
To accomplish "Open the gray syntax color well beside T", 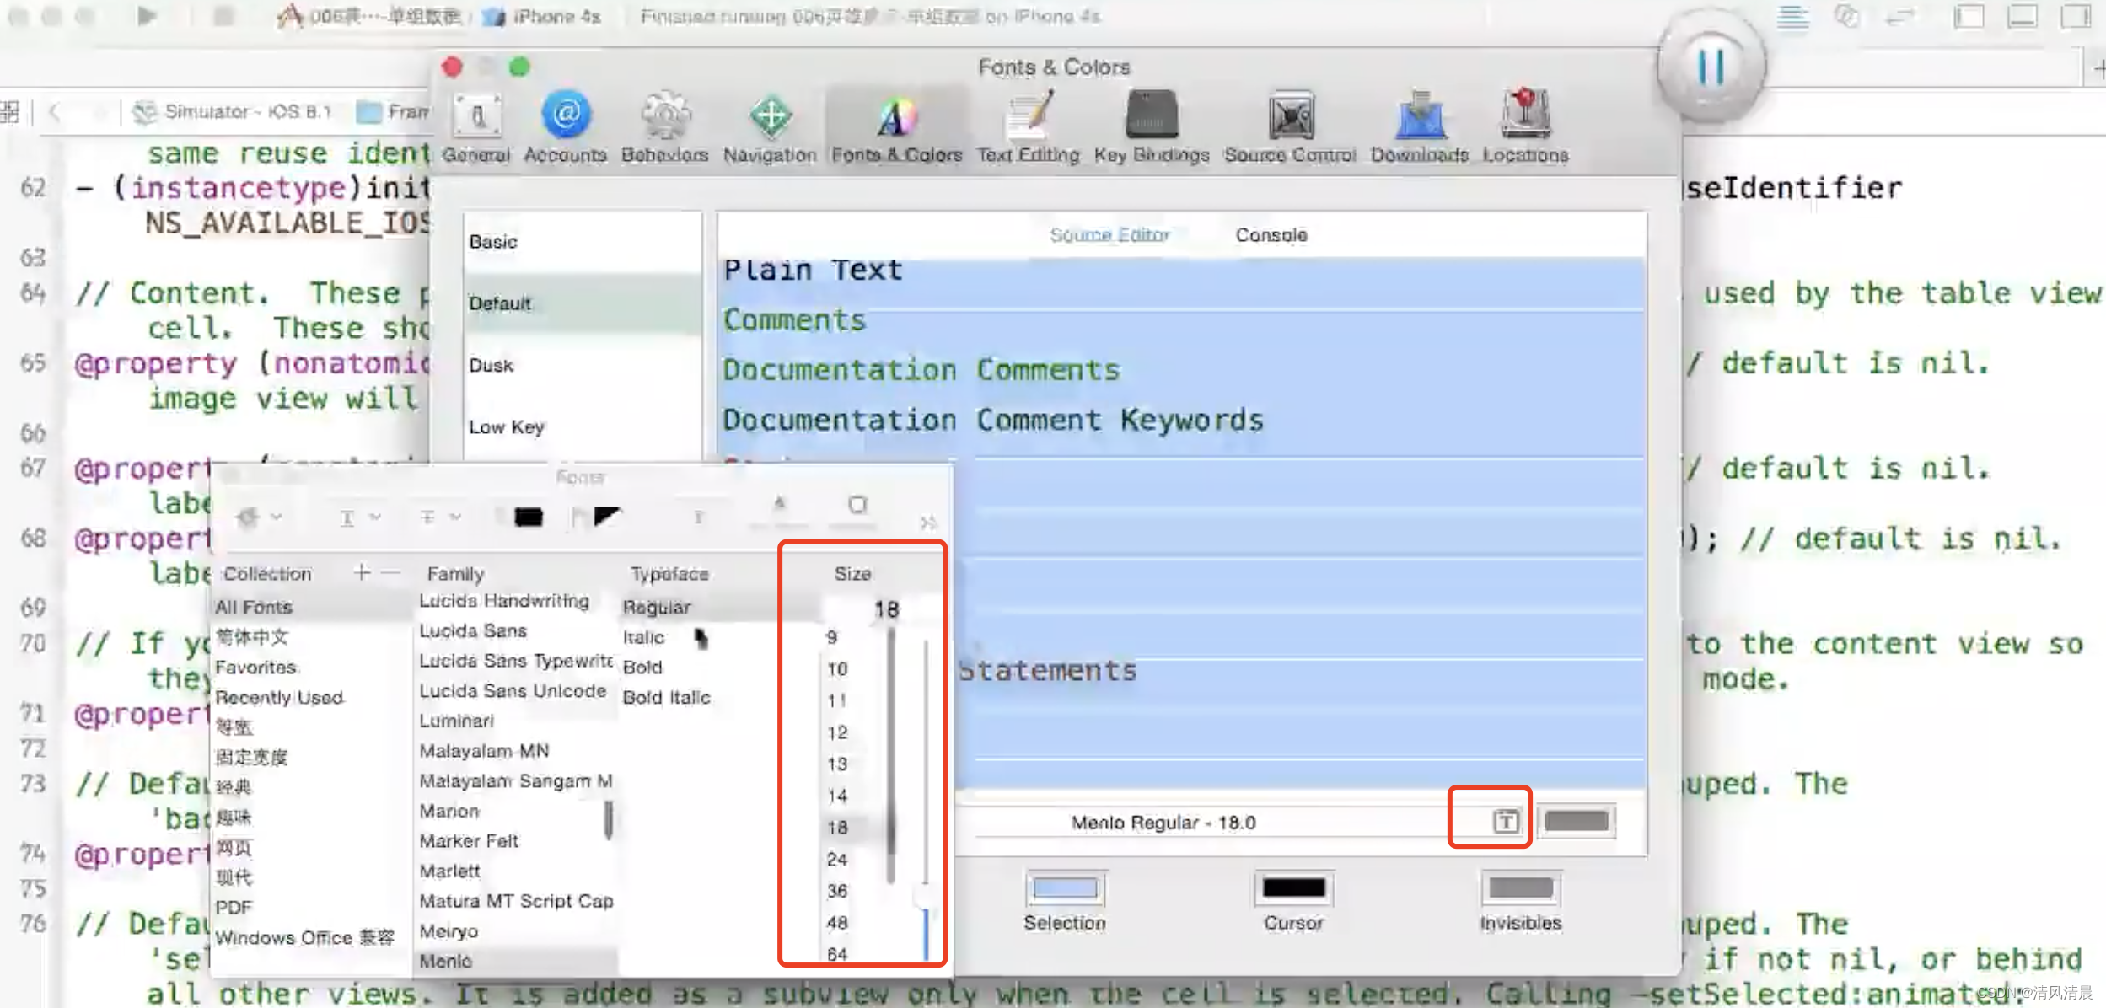I will (1577, 821).
